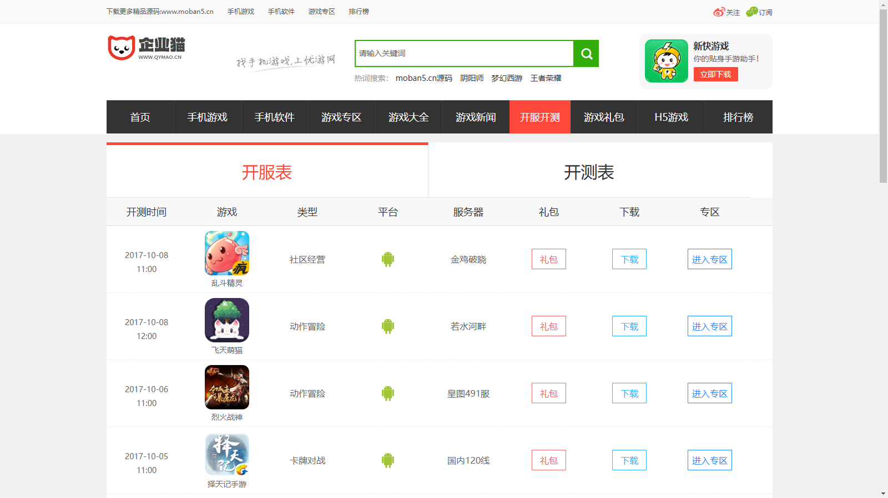This screenshot has height=498, width=888.
Task: Open the 游戏大全 navigation item
Action: (x=409, y=117)
